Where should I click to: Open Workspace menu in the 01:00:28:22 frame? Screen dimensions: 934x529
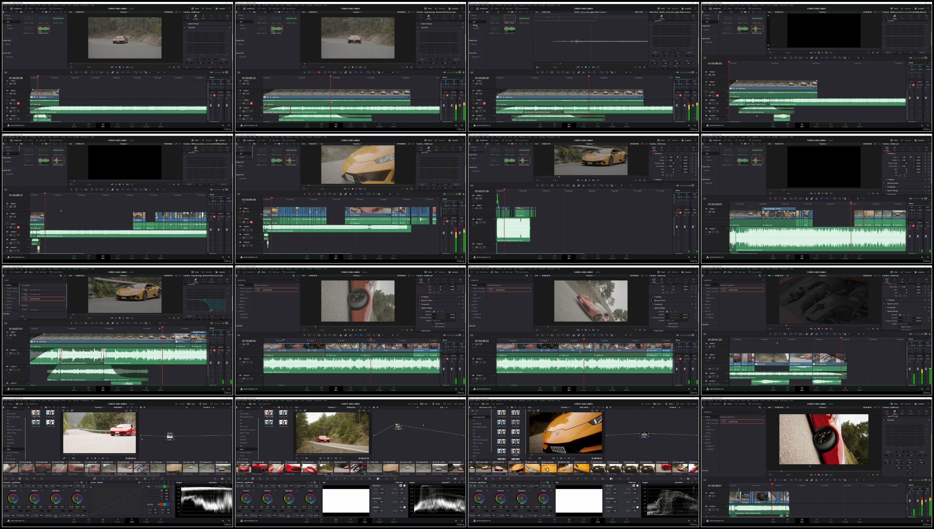551,269
